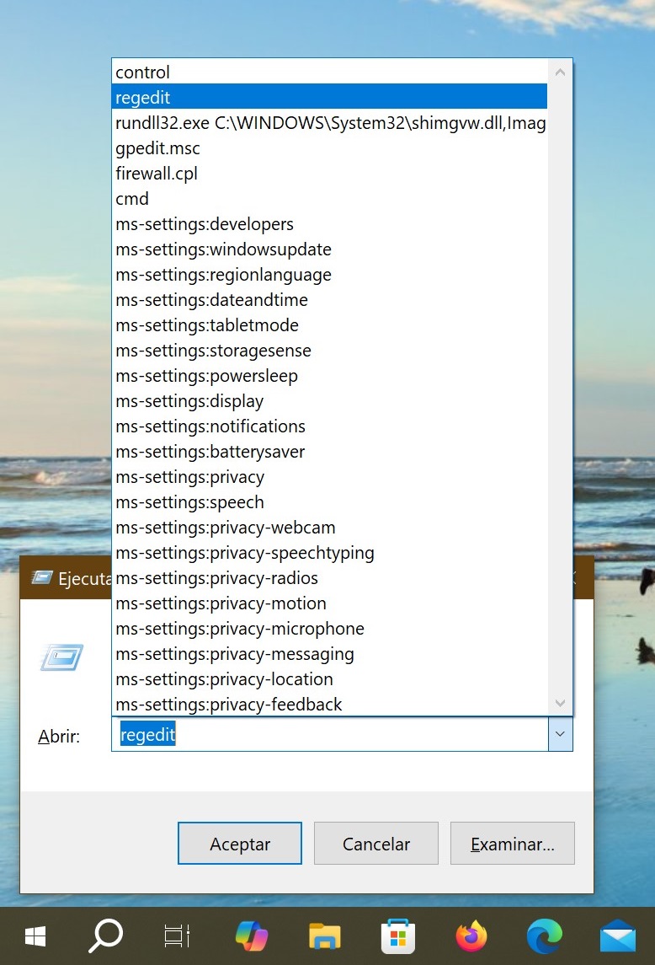
Task: Open the Windows Start menu
Action: (x=35, y=936)
